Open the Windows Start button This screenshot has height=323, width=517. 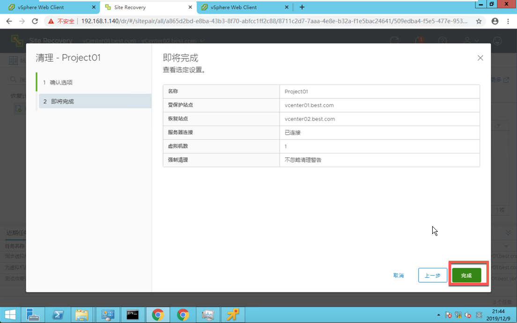[x=10, y=315]
